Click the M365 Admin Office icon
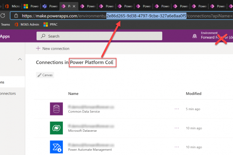The image size is (233, 155). [x=16, y=24]
